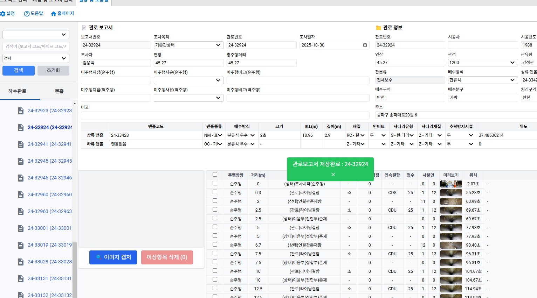Click the preview thumbnail at 55.28초
Image resolution: width=537 pixels, height=298 pixels.
point(451,193)
